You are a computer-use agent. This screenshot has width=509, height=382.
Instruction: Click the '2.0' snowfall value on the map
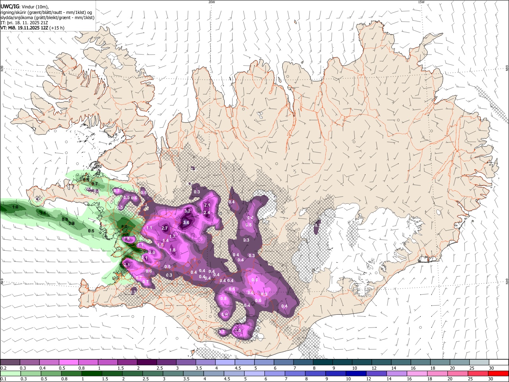tap(152, 252)
